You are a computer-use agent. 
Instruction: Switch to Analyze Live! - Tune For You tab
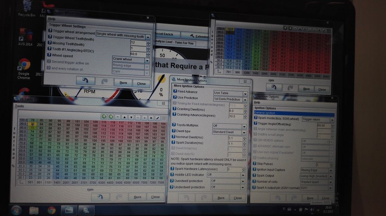(x=174, y=42)
